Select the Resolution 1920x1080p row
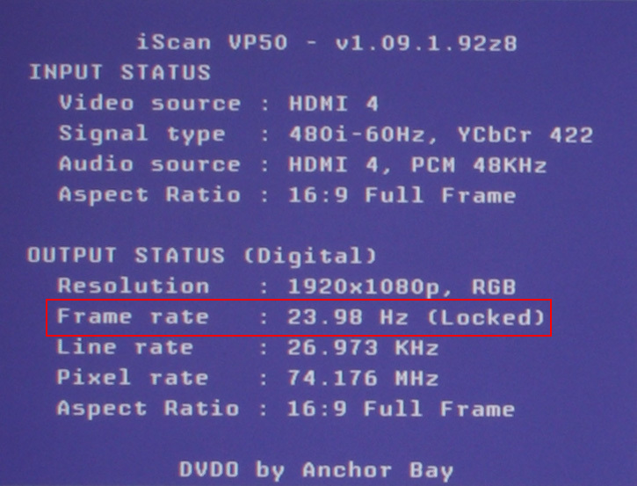 [286, 287]
